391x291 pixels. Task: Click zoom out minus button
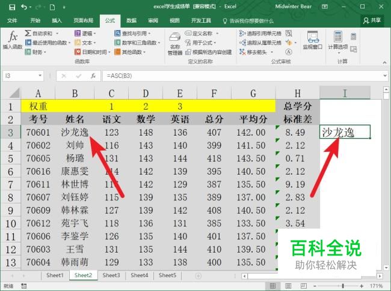[x=315, y=286]
